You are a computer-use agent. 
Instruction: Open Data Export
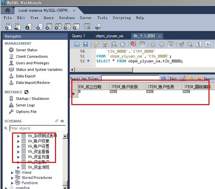(x=26, y=76)
